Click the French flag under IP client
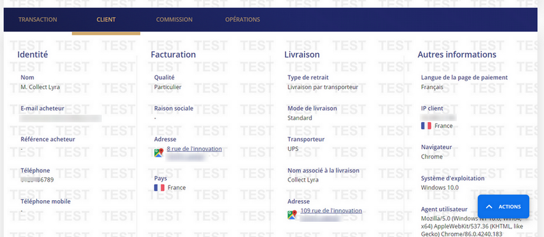This screenshot has height=237, width=544. [426, 126]
